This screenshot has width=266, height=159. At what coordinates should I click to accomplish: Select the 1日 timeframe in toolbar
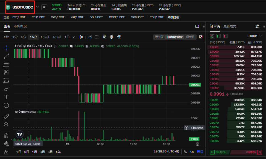pyautogui.click(x=67, y=37)
